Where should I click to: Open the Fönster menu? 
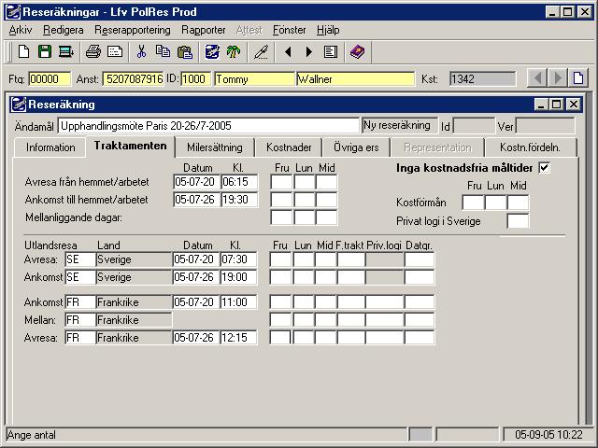click(289, 30)
